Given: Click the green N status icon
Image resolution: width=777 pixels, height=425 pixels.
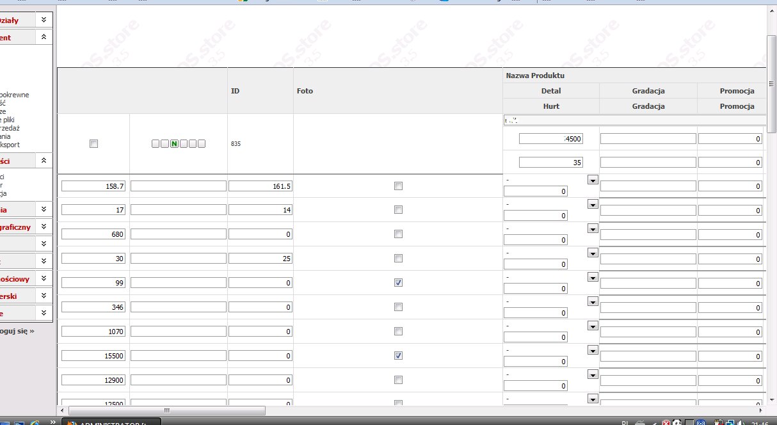Looking at the screenshot, I should pos(174,144).
